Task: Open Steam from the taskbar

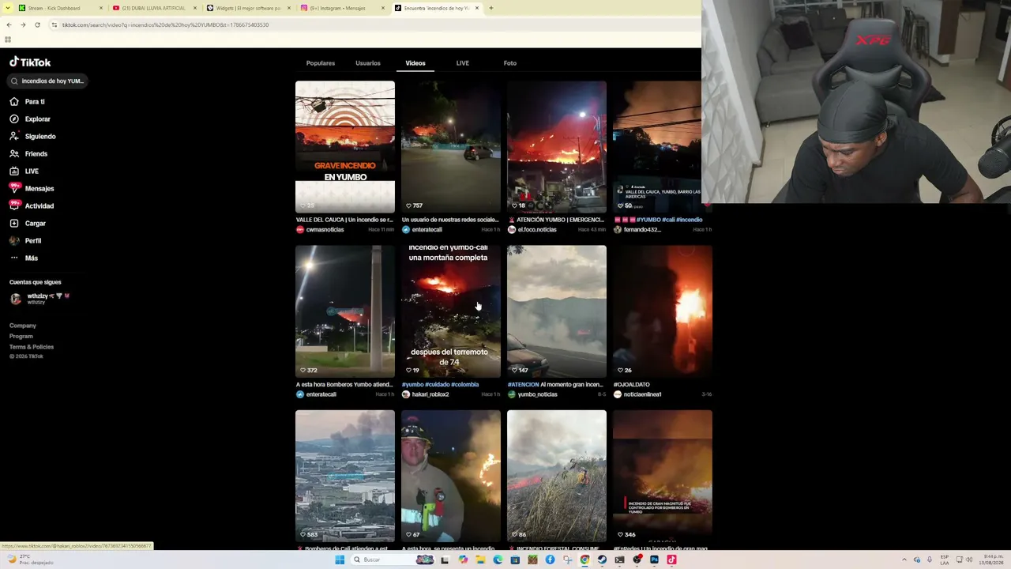Action: (602, 560)
